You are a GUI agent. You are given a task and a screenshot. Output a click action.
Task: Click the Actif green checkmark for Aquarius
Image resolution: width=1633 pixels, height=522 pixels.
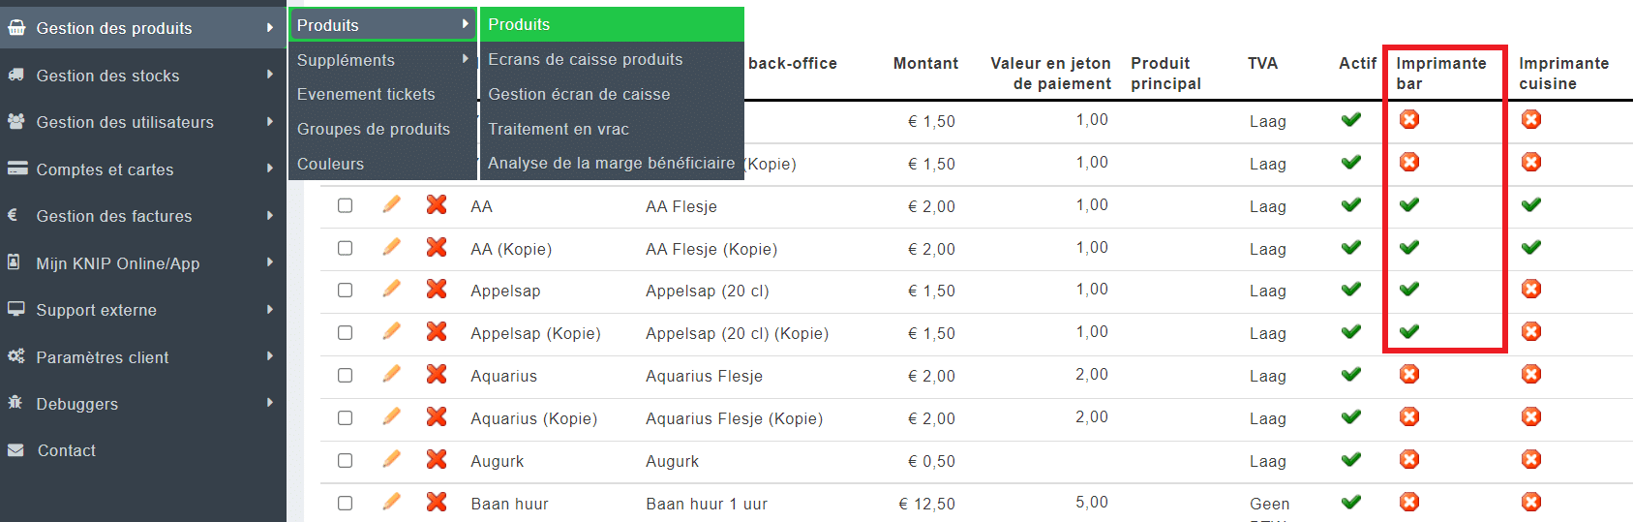pos(1351,374)
